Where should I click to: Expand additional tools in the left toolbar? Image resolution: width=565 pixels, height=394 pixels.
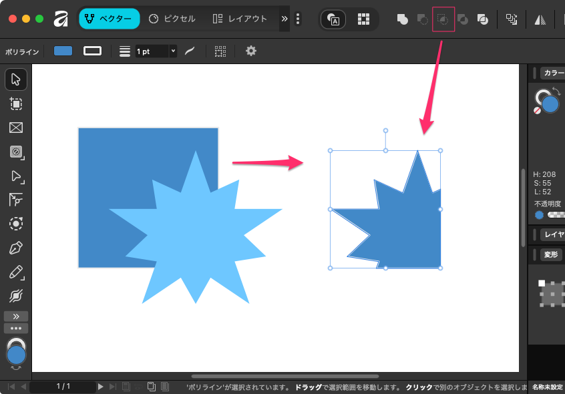tap(16, 316)
